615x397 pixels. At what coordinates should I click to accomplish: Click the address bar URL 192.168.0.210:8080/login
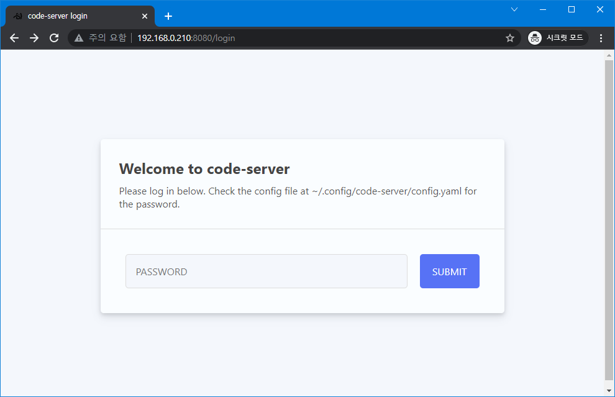coord(186,38)
